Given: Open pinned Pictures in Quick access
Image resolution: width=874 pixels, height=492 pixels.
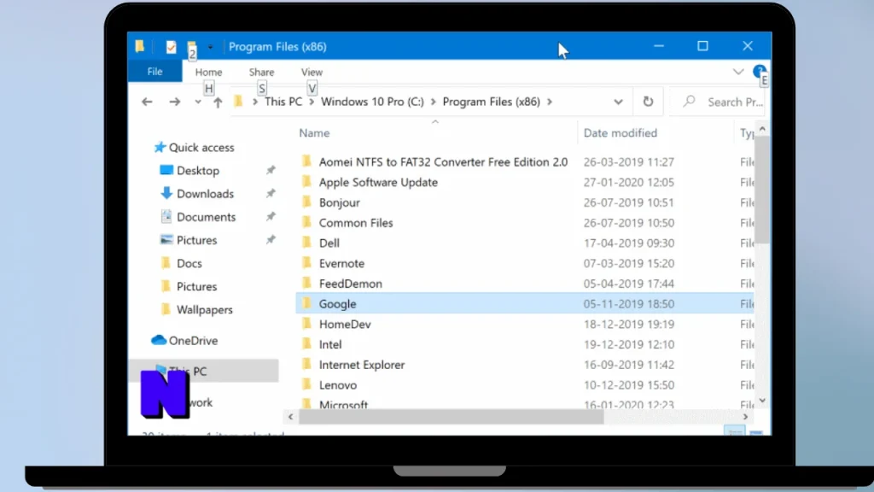Looking at the screenshot, I should click(x=197, y=240).
